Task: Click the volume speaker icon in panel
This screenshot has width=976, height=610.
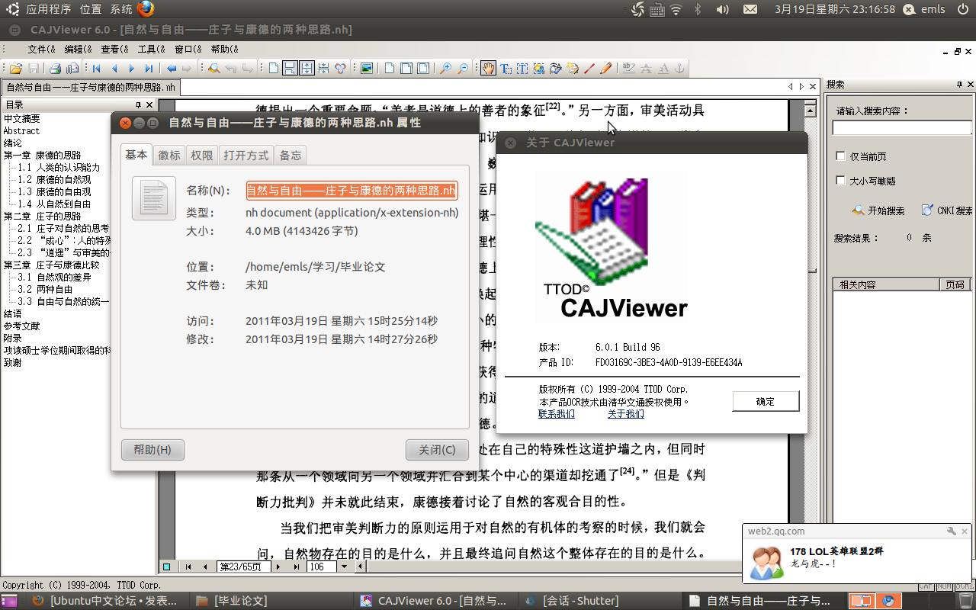Action: point(723,9)
